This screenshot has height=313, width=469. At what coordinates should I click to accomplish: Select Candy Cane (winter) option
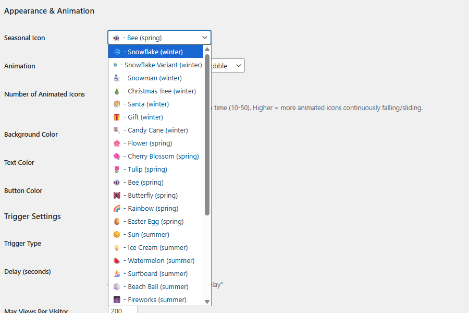[x=155, y=130]
